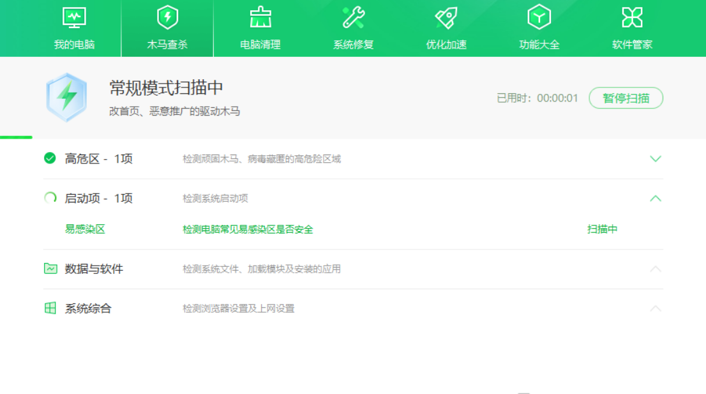The image size is (706, 394).
Task: Click the 数据与软件 folder icon
Action: coord(50,269)
